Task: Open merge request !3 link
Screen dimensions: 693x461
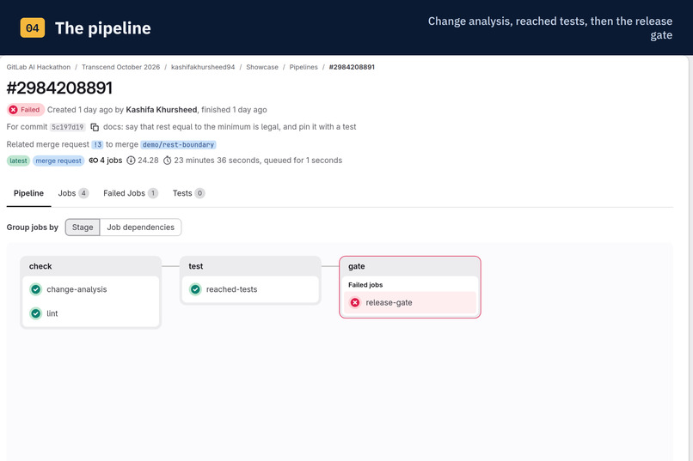Action: 97,145
